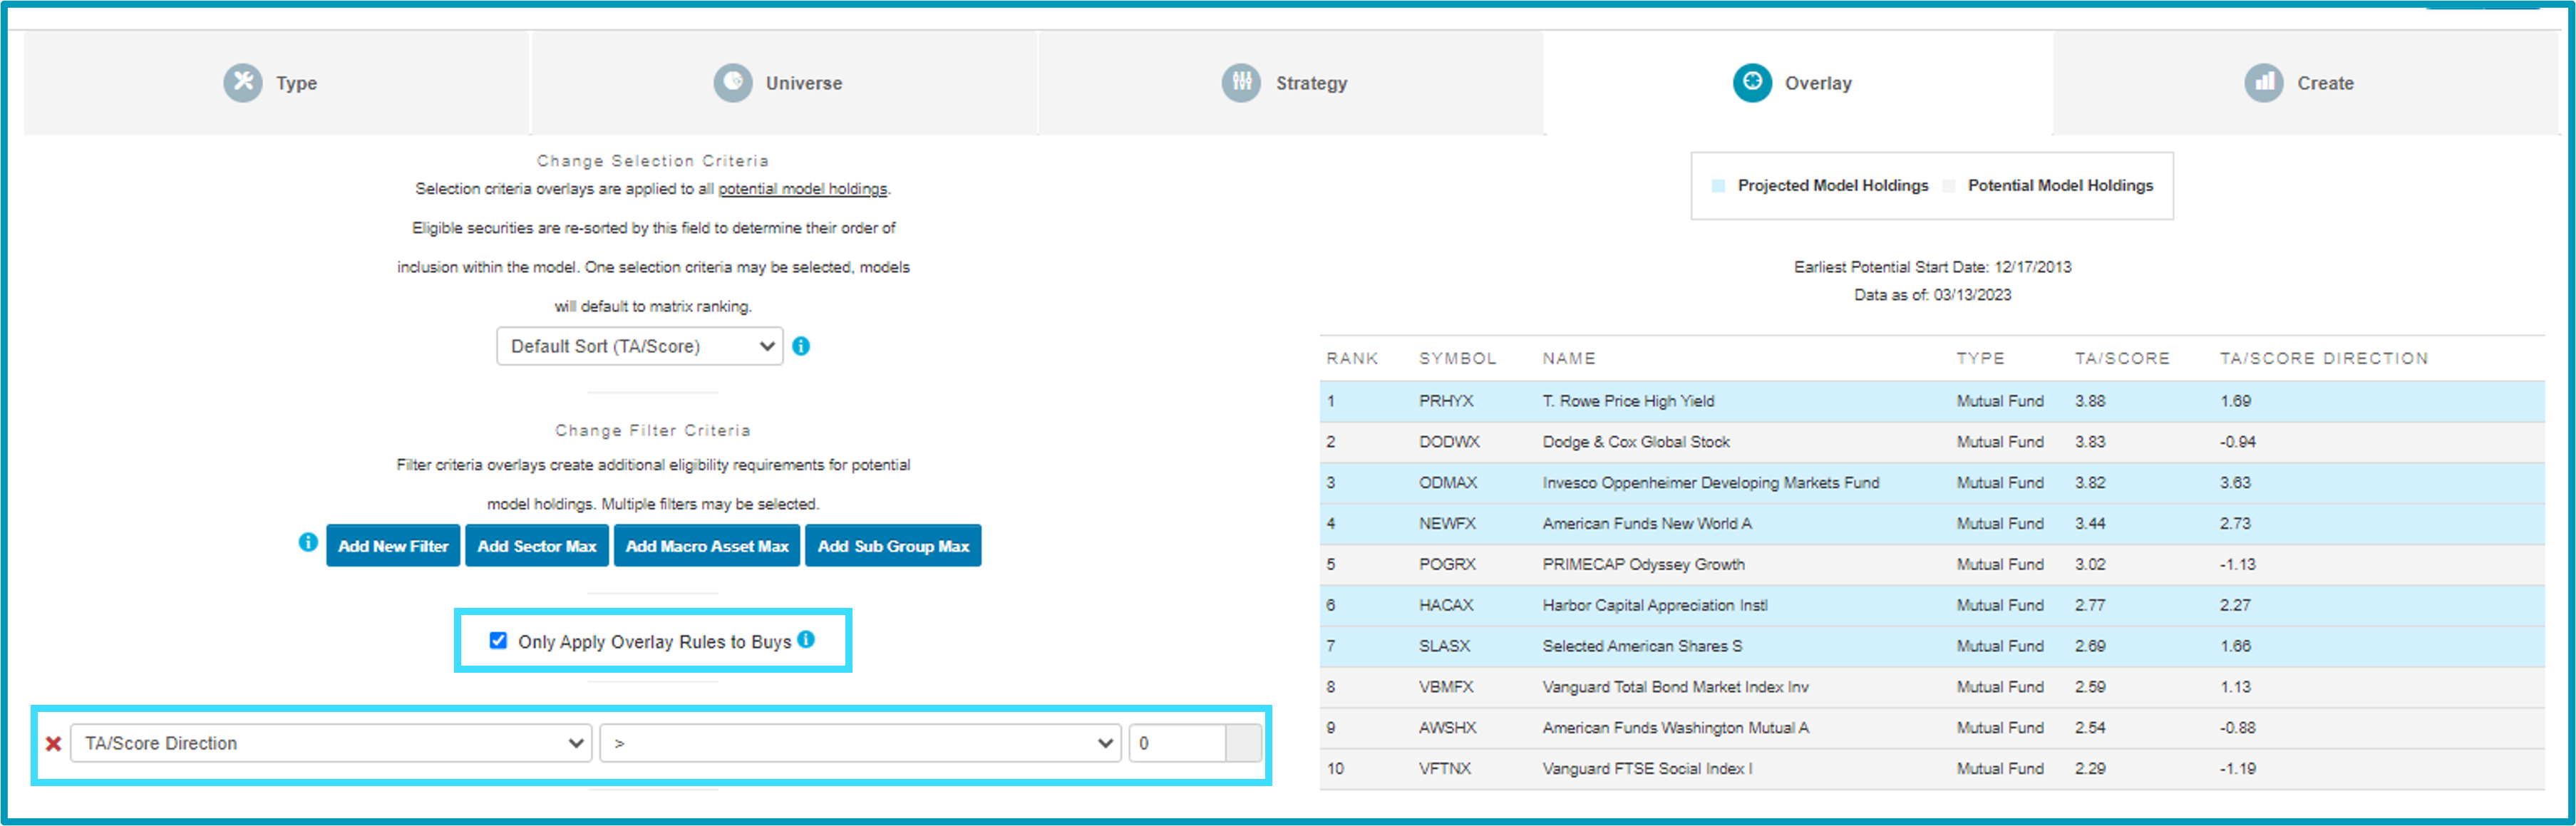This screenshot has height=826, width=2576.
Task: Open the greater-than operator dropdown
Action: tap(860, 744)
